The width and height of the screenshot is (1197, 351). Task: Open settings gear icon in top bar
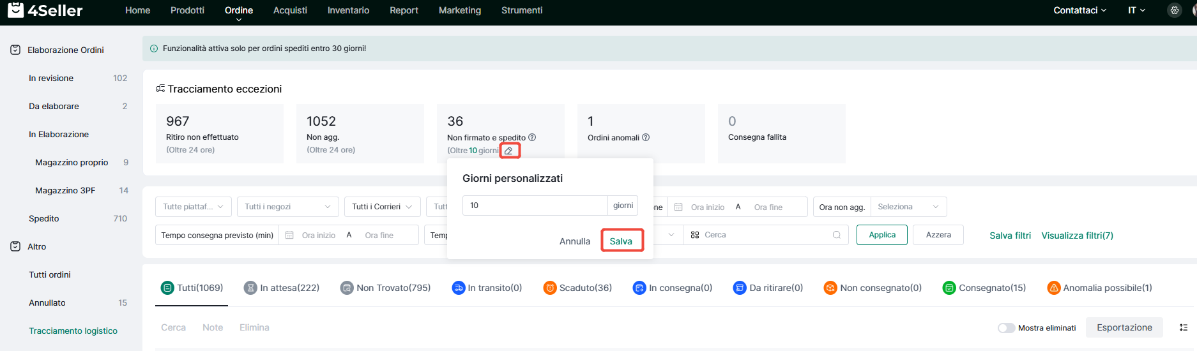tap(1174, 10)
